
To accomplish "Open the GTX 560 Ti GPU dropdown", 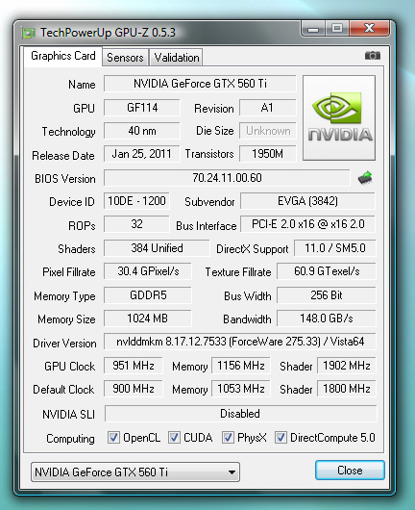I will point(135,472).
